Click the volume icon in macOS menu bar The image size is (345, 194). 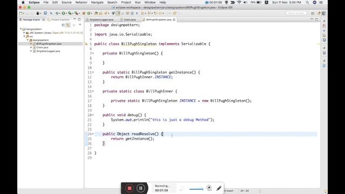(246, 2)
